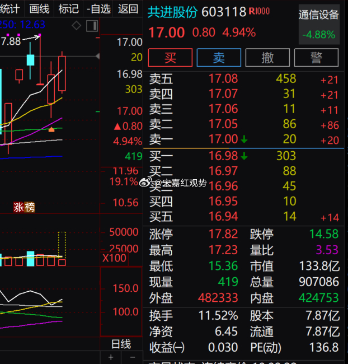Image resolution: width=348 pixels, height=364 pixels.
Task: Select the 买五 price 16.94
Action: click(223, 216)
